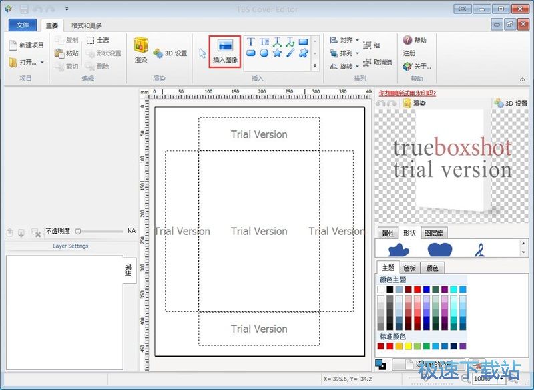The image size is (534, 390).
Task: Expand the Rotate (旋转) dropdown
Action: pyautogui.click(x=358, y=67)
